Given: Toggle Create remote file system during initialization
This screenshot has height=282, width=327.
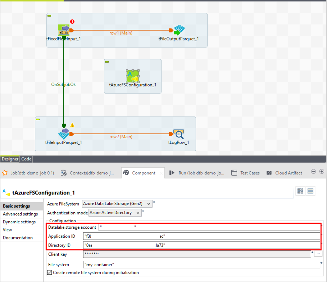Looking at the screenshot, I should [49, 273].
